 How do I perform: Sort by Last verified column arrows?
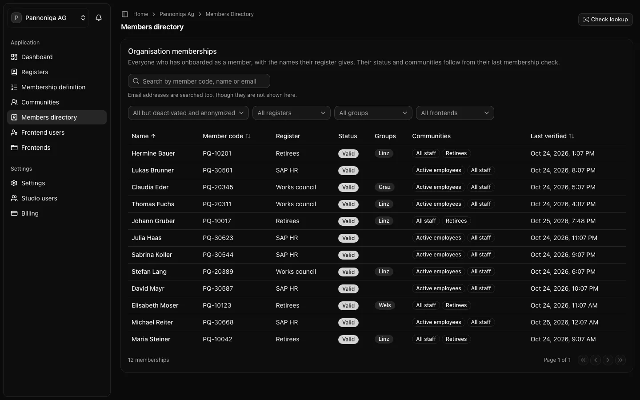(x=572, y=136)
